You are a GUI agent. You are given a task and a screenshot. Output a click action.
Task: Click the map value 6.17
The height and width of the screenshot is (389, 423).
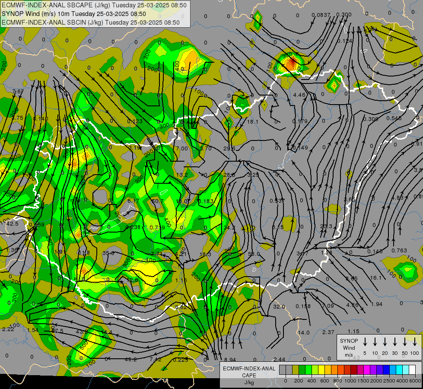click(x=134, y=201)
